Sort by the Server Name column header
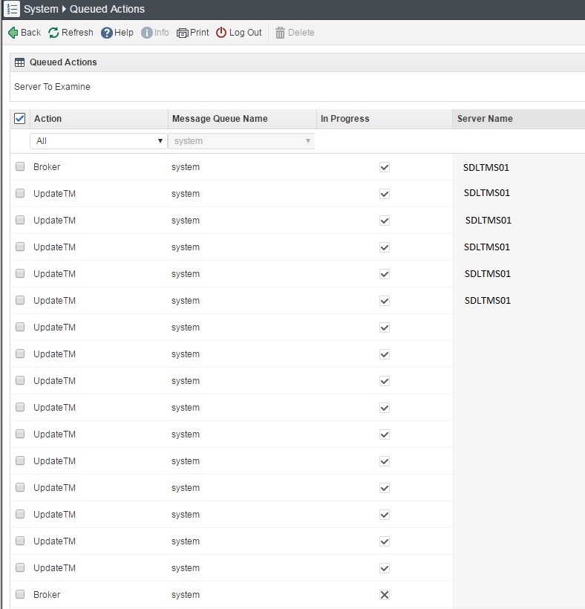Viewport: 585px width, 609px height. pos(485,119)
